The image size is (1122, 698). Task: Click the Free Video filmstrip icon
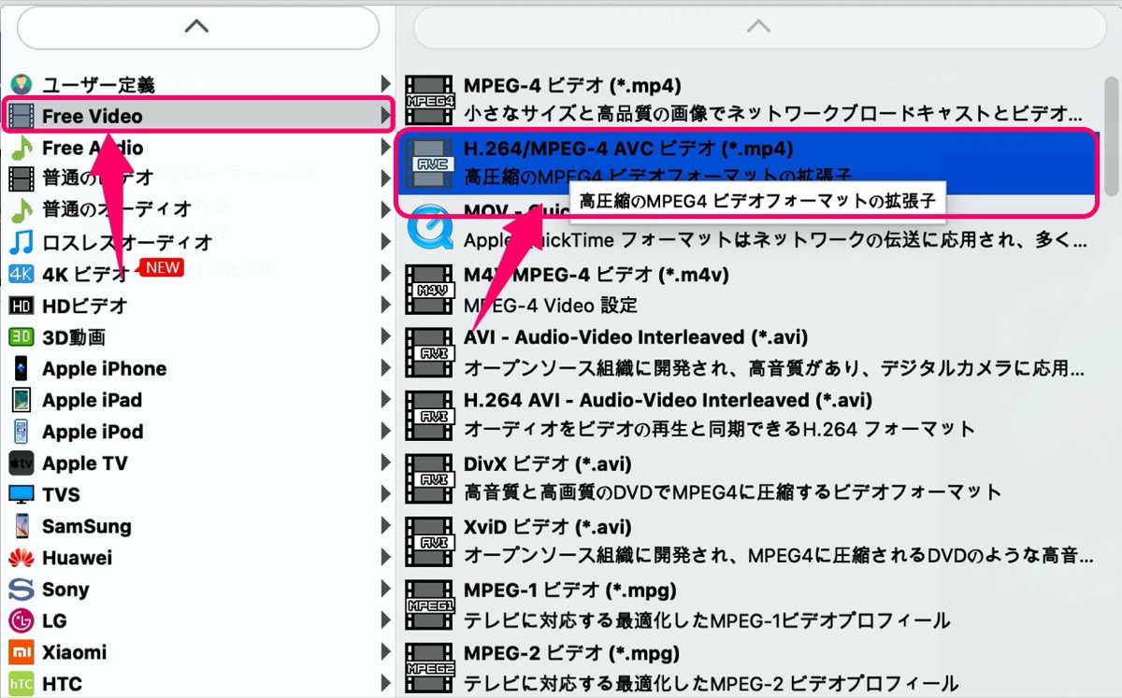[x=21, y=116]
